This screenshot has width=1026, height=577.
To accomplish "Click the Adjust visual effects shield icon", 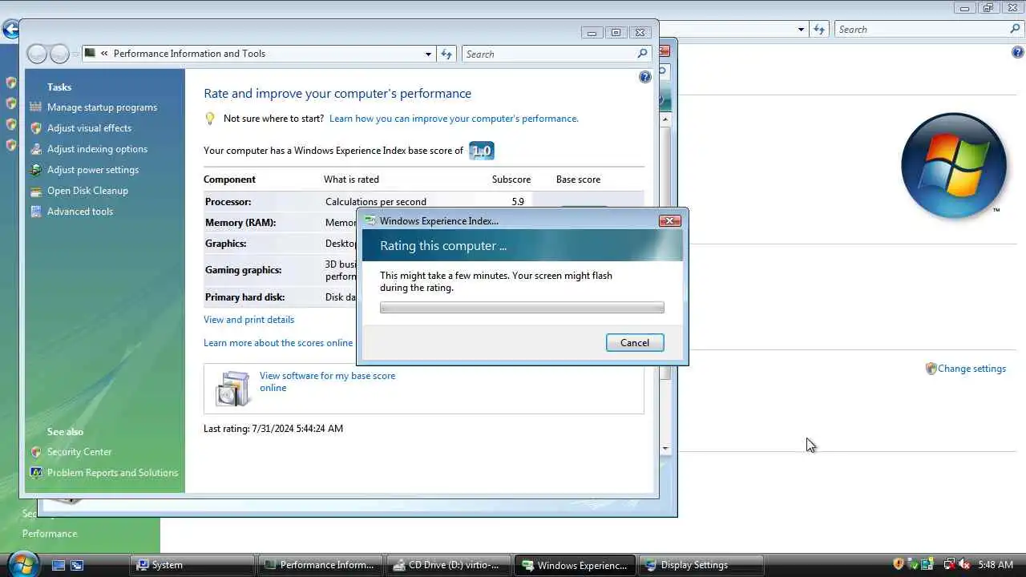I will [x=35, y=128].
